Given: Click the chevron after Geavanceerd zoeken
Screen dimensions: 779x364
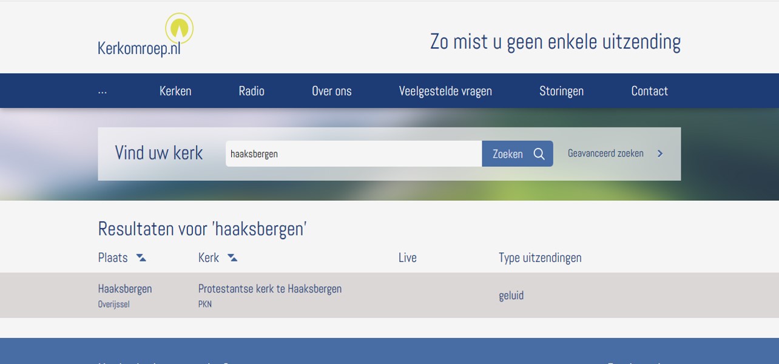Looking at the screenshot, I should click(x=660, y=153).
